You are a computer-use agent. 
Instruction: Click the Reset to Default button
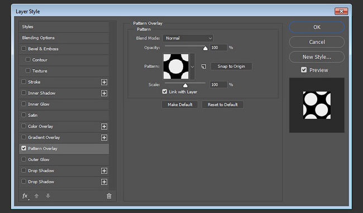pyautogui.click(x=223, y=105)
